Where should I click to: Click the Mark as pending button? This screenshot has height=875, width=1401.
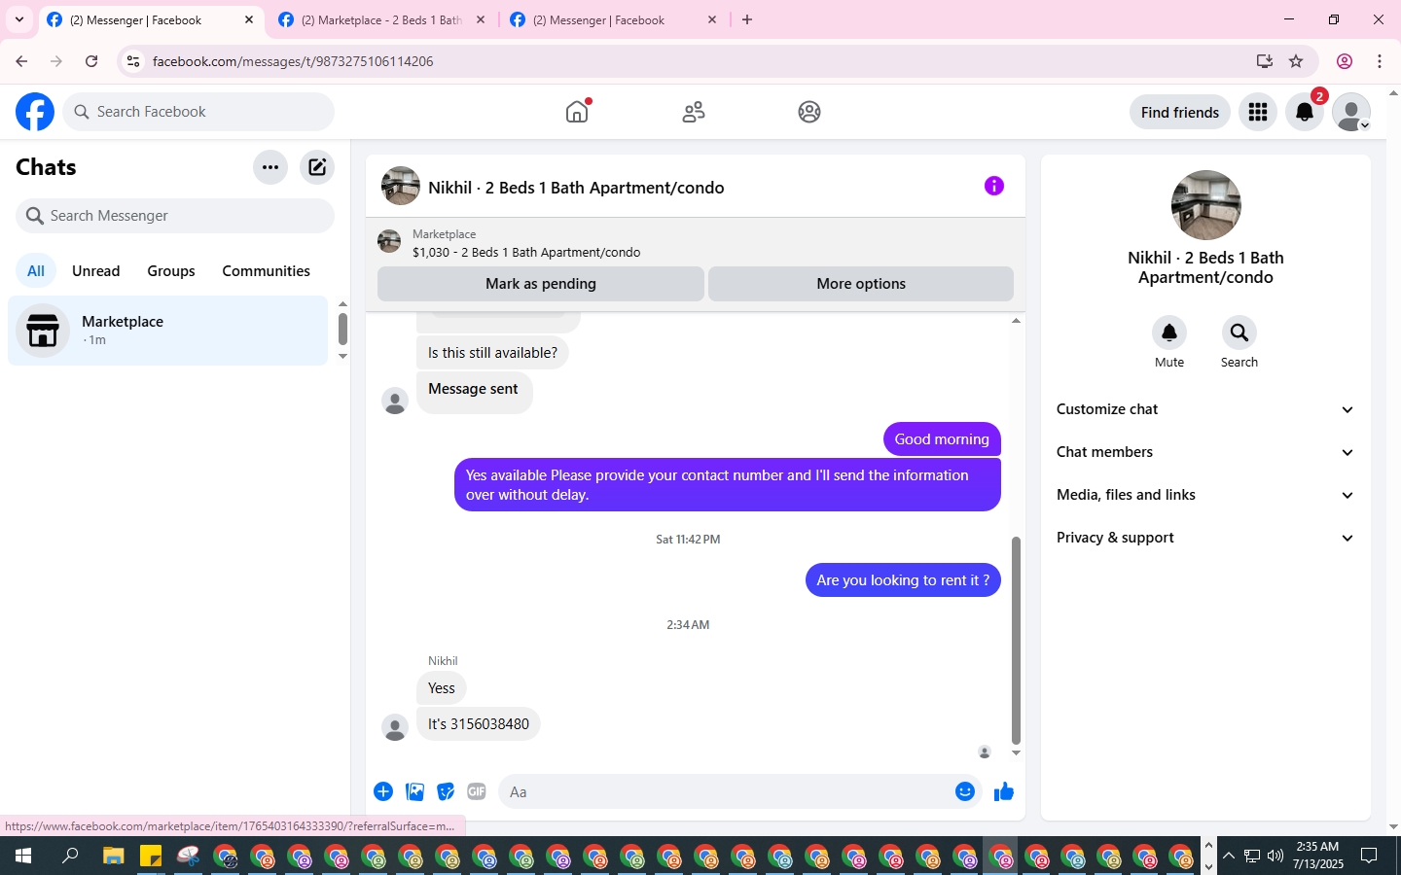(541, 284)
